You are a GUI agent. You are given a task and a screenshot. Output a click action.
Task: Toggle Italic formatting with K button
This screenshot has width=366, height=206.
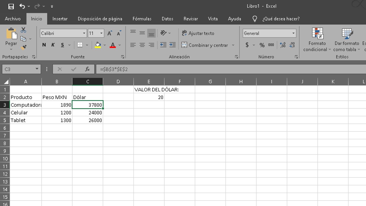[53, 45]
